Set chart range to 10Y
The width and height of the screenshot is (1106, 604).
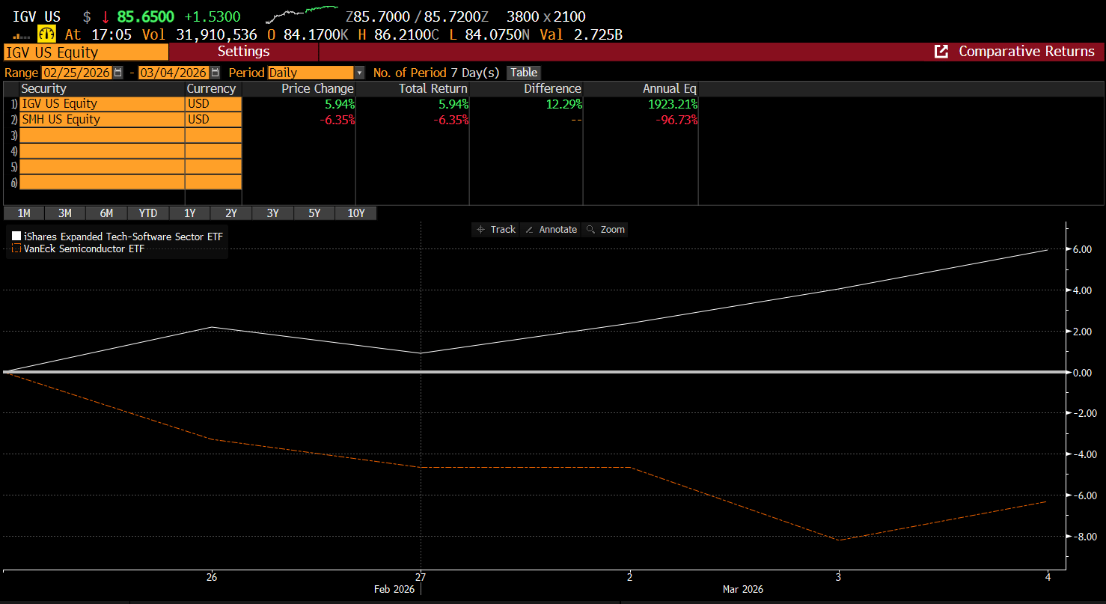[356, 213]
